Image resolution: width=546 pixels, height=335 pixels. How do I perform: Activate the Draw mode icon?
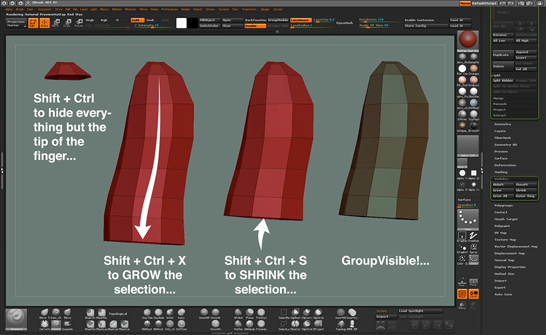(x=44, y=23)
